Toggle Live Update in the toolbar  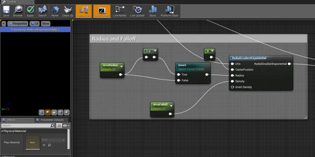tap(137, 11)
